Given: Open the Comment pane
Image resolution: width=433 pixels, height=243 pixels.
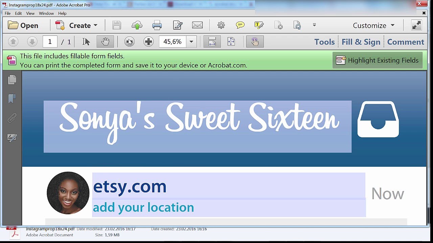Looking at the screenshot, I should pos(406,42).
